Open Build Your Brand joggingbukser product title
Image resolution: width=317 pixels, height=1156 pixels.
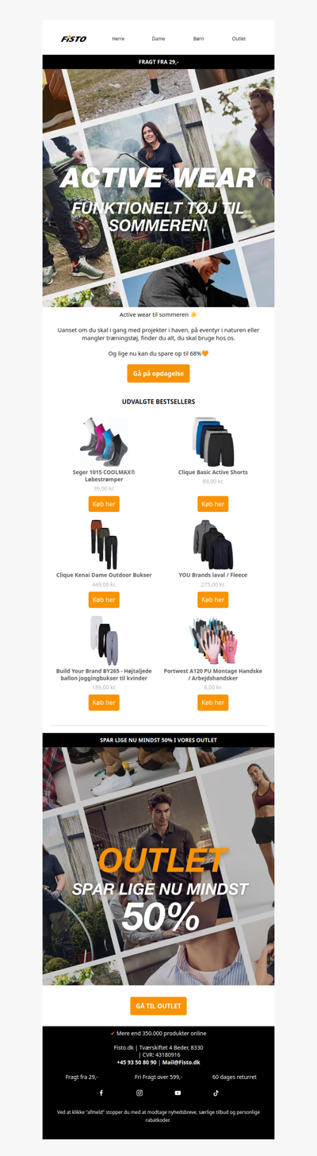[x=104, y=675]
